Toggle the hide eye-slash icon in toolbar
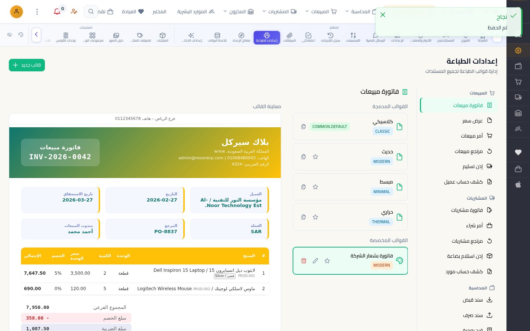 10,35
